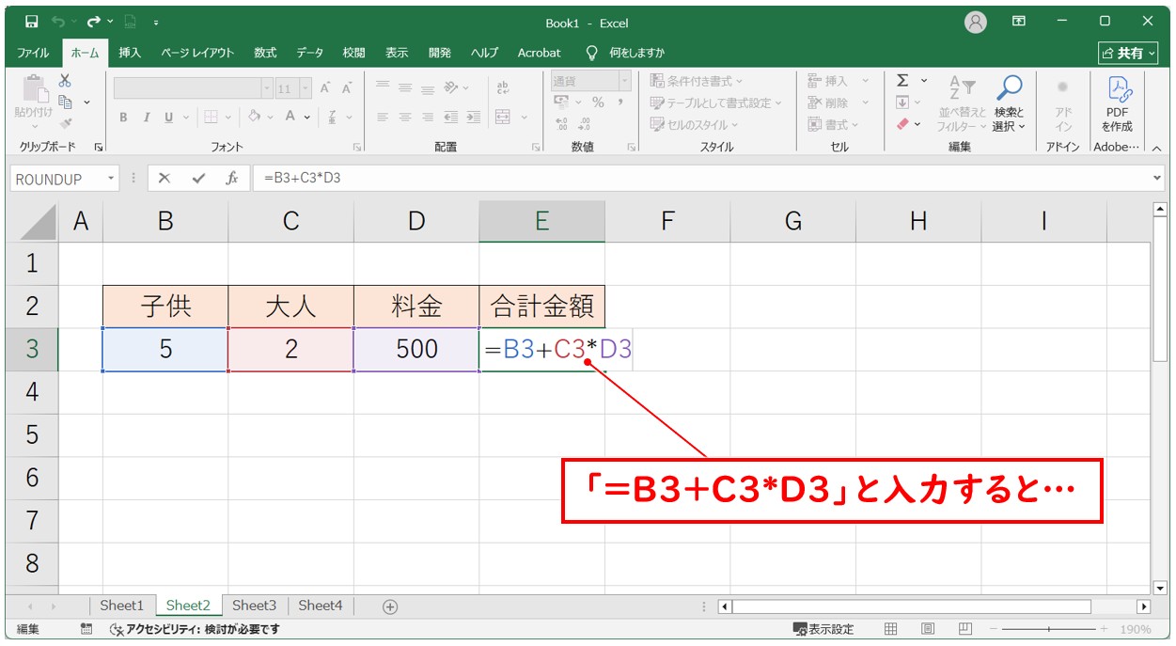This screenshot has width=1176, height=646.
Task: Create PDF with the Adobe button
Action: [x=1118, y=104]
